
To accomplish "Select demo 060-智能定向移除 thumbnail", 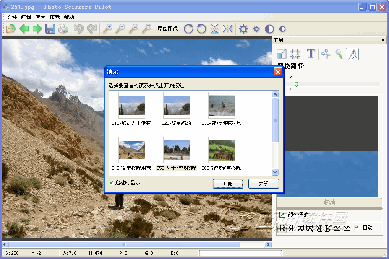I will click(x=221, y=150).
